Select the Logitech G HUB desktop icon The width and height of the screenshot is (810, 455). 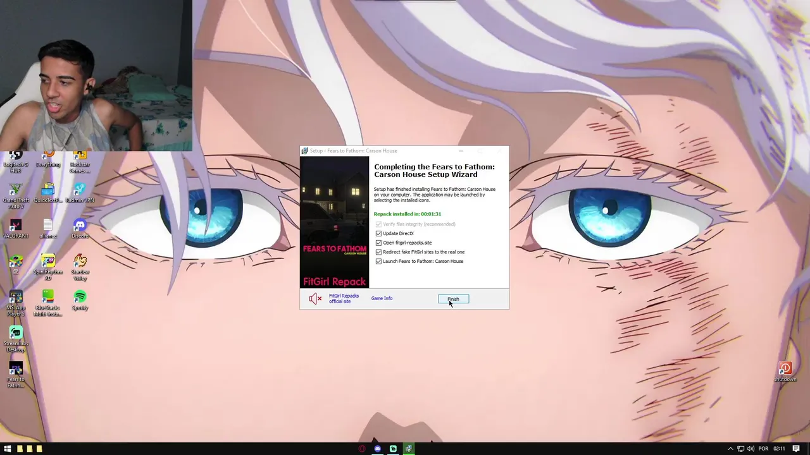point(16,162)
